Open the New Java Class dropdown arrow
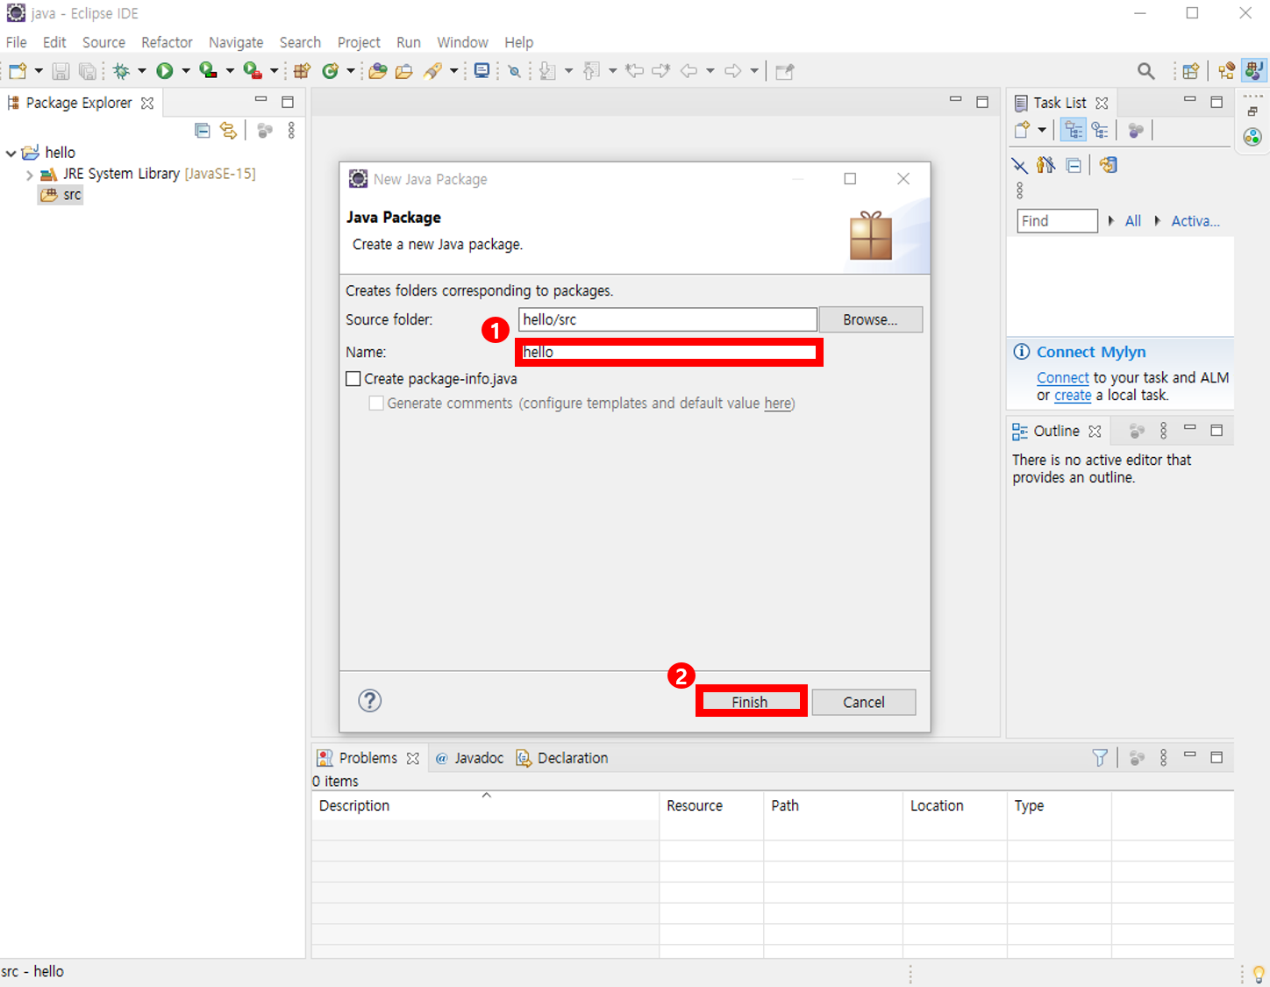 (351, 71)
